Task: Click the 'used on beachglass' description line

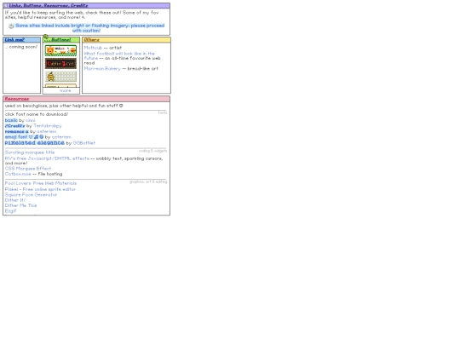Action: (x=64, y=106)
